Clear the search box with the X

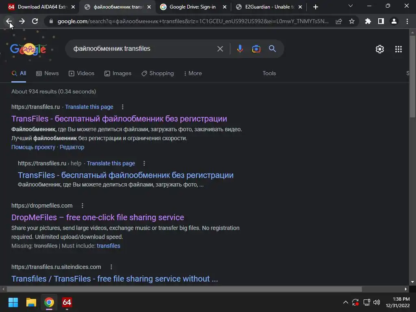220,49
